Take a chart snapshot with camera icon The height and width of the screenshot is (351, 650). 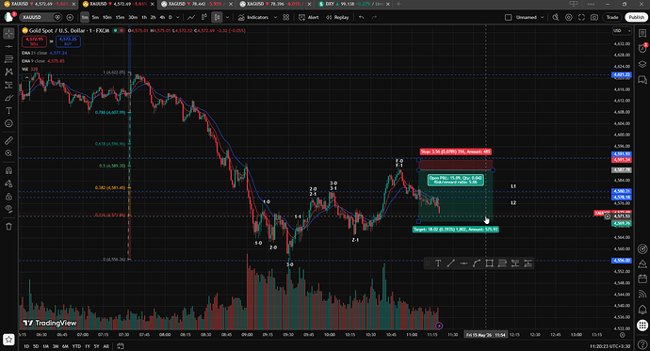(x=594, y=17)
